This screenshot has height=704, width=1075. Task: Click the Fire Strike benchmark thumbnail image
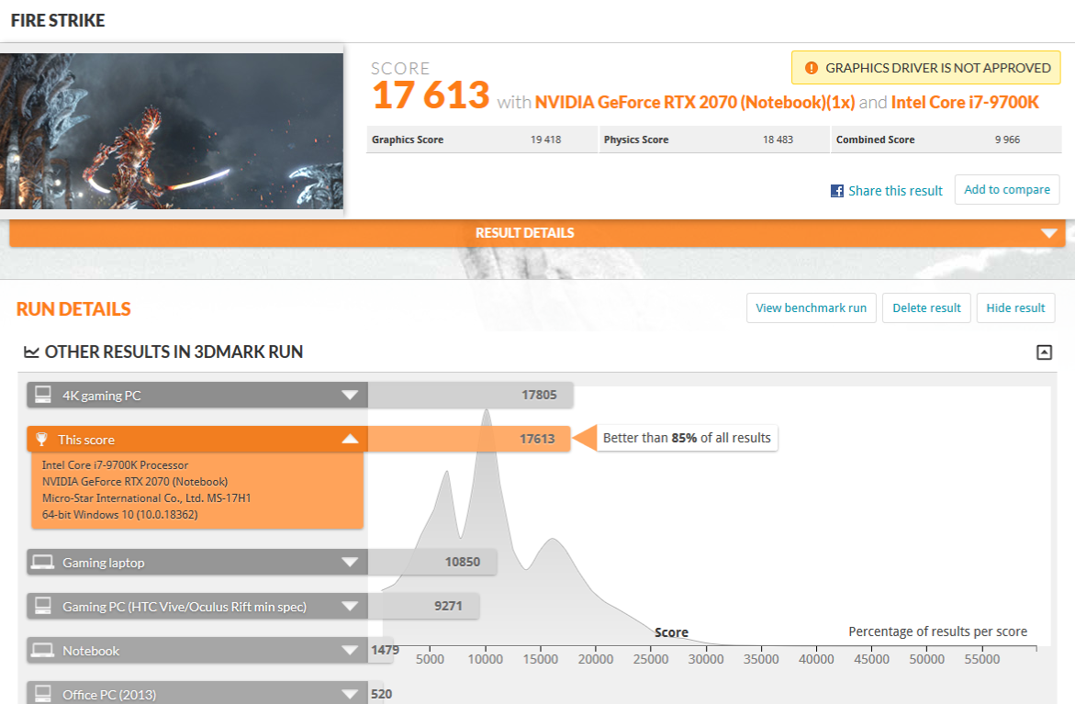(x=172, y=131)
